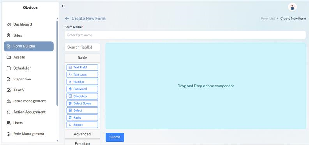This screenshot has height=145, width=309.
Task: Click the Text Area Aa icon
Action: (x=70, y=75)
